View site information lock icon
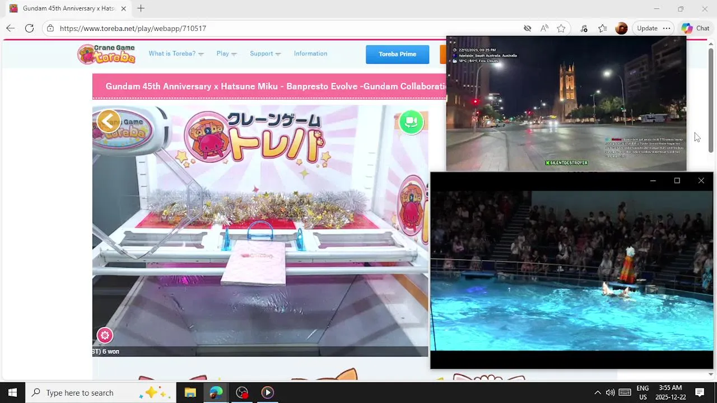717x403 pixels. point(50,28)
